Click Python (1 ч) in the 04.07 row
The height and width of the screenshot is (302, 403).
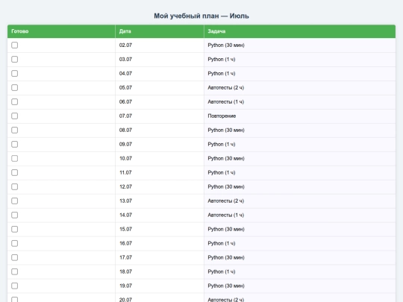[222, 73]
